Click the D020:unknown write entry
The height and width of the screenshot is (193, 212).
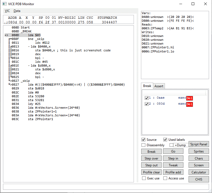(152, 40)
